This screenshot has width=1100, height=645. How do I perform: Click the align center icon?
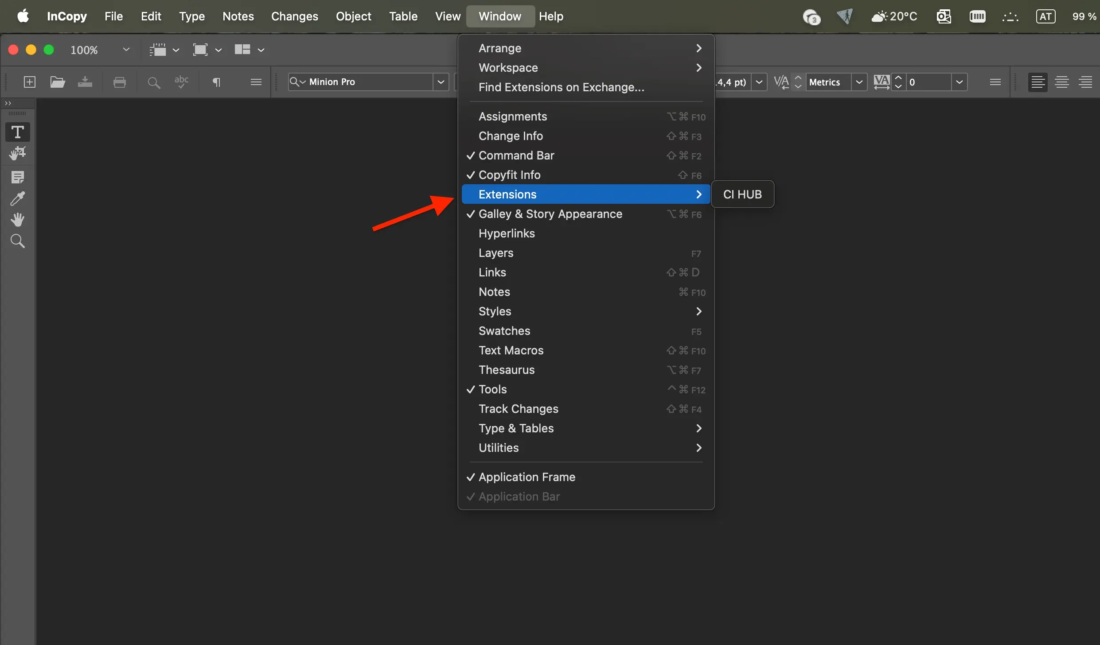click(1062, 82)
